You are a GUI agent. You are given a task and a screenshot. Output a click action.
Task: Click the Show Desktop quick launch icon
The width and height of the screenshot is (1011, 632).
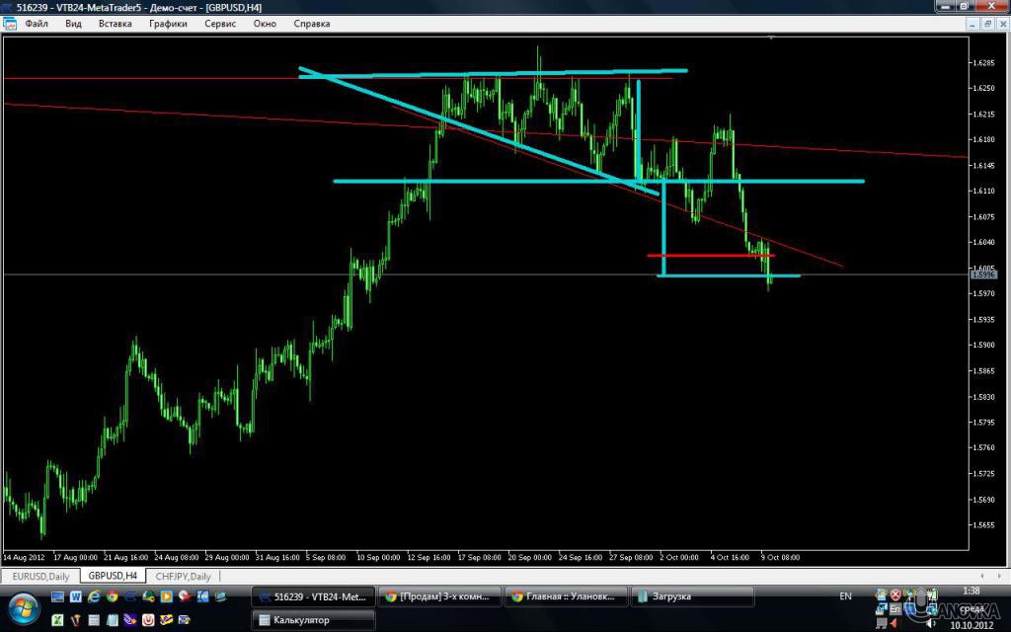(57, 596)
